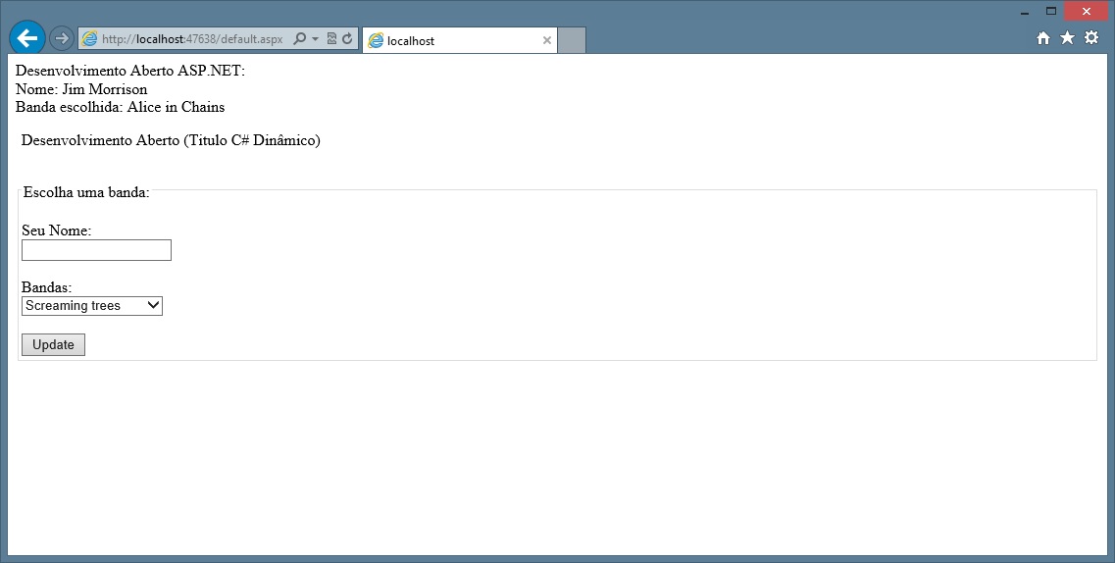
Task: Click the URL text in address bar
Action: point(191,39)
